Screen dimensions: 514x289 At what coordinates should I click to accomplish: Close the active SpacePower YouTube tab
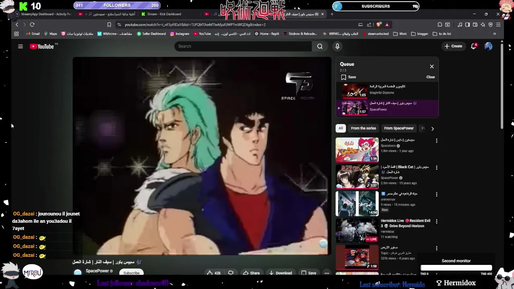pyautogui.click(x=322, y=14)
